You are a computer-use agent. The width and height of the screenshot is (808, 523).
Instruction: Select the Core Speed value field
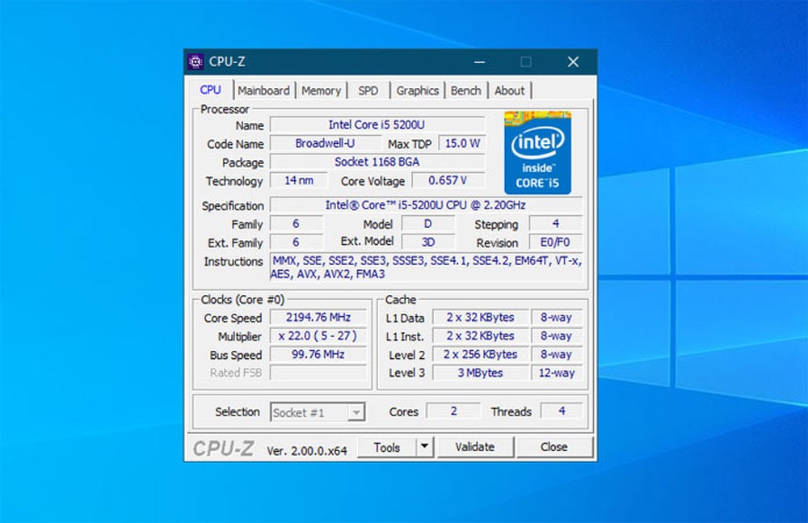point(319,318)
